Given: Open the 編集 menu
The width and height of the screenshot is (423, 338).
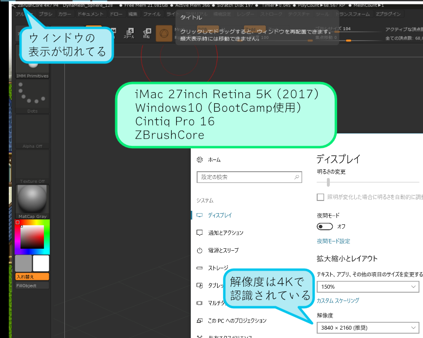Looking at the screenshot, I should tap(133, 14).
